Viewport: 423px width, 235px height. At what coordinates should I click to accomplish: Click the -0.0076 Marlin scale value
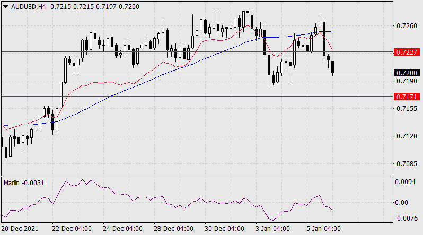pyautogui.click(x=406, y=218)
